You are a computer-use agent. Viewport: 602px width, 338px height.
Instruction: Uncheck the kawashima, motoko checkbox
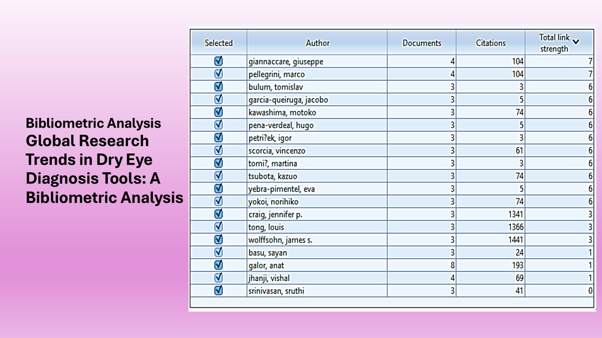(218, 112)
